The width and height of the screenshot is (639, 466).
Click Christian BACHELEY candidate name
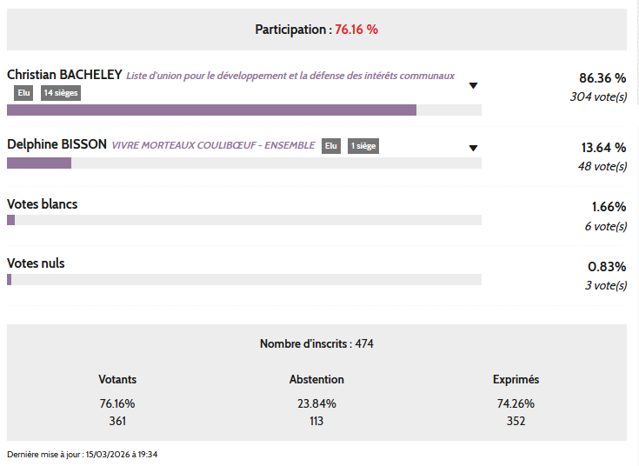64,76
